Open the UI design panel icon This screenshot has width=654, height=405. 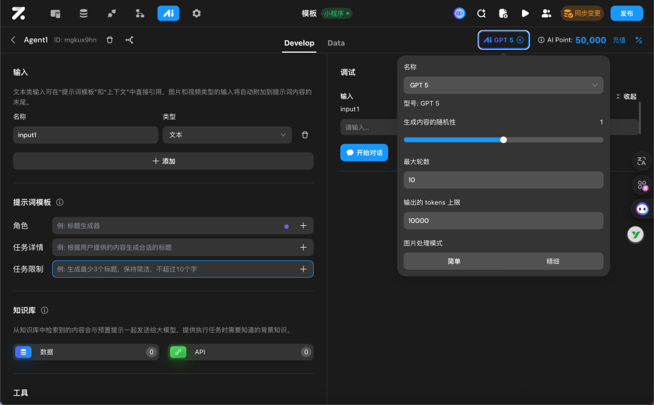pos(56,13)
